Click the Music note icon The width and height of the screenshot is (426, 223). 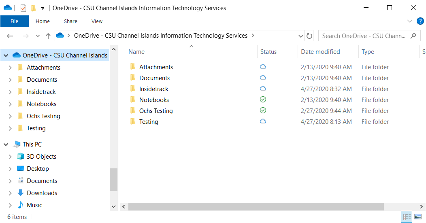coord(21,205)
